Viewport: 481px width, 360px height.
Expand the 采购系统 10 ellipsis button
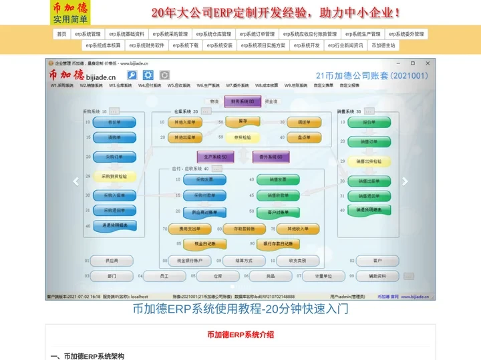[114, 111]
